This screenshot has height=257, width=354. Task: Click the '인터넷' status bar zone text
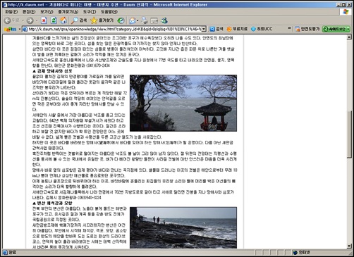pyautogui.click(x=304, y=253)
